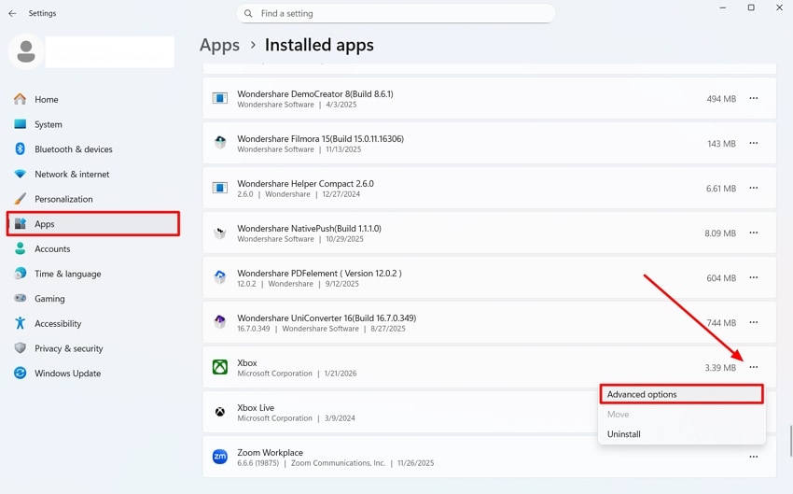Click the Wondershare Helper Compact app icon
Image resolution: width=793 pixels, height=494 pixels.
point(220,189)
